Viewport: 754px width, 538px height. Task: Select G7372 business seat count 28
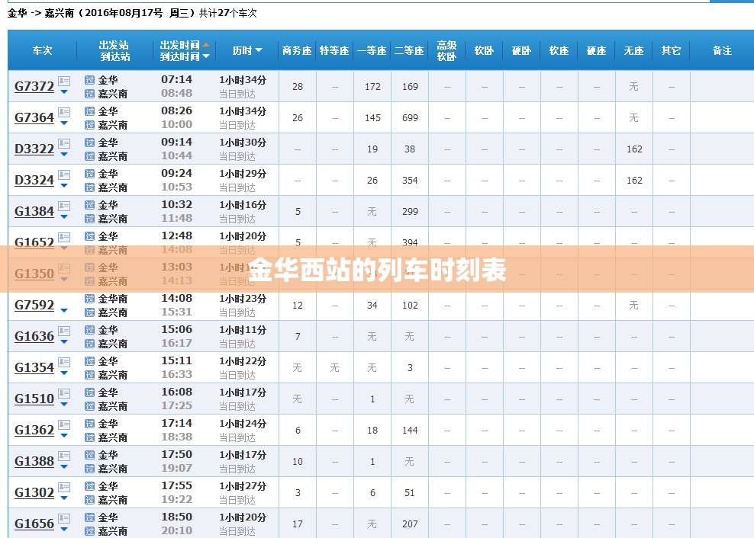click(x=298, y=86)
